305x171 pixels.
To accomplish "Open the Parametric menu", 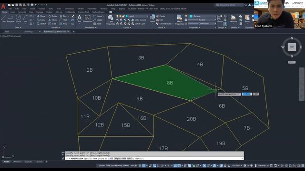I will tap(92, 9).
